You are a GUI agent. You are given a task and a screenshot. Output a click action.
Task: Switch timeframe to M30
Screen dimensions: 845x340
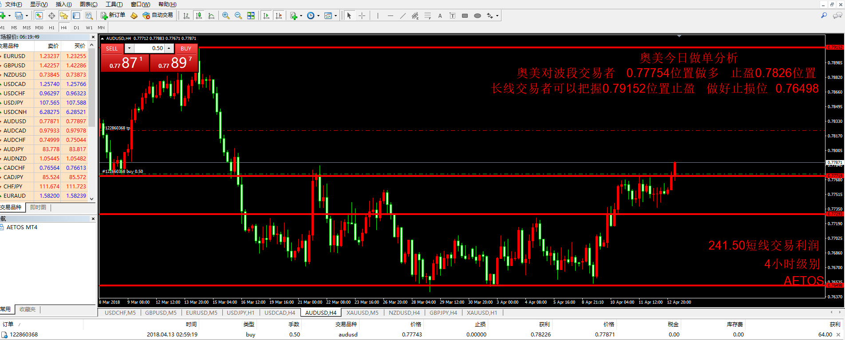(39, 27)
